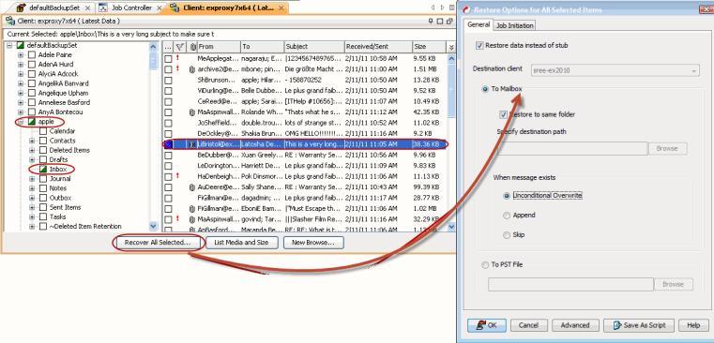This screenshot has height=343, width=714.
Task: Confirm the restore with the OK button
Action: (486, 325)
